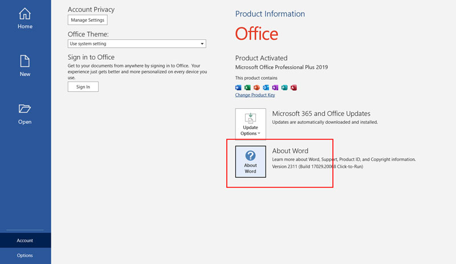Viewport: 456px width, 264px height.
Task: Click the Sign in to Office heading
Action: pyautogui.click(x=91, y=58)
